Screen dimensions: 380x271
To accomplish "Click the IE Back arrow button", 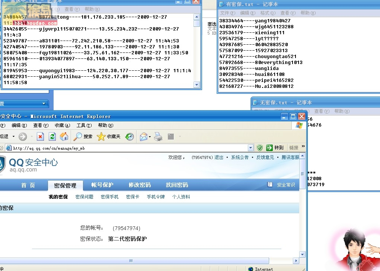I will coord(4,137).
